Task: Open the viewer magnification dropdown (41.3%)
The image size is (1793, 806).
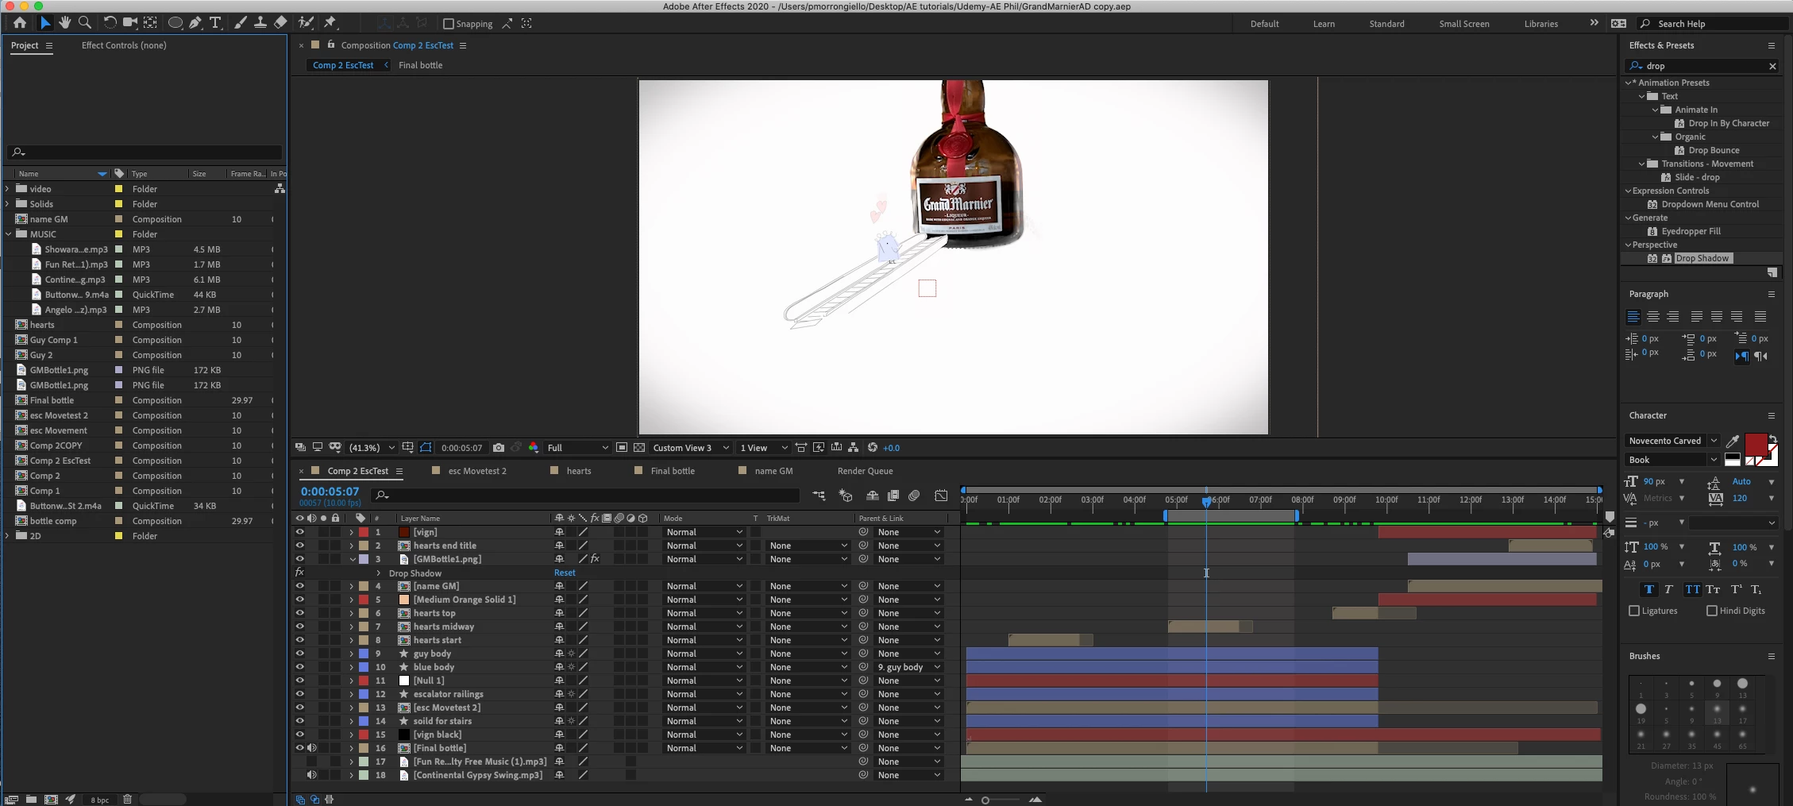Action: (371, 448)
